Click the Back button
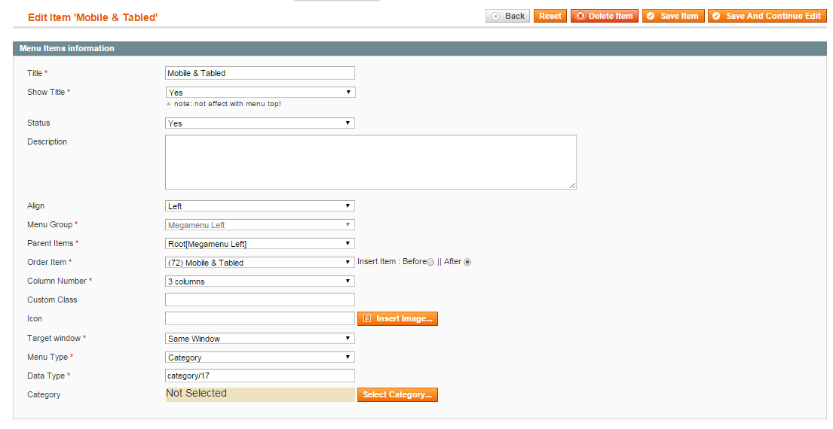 507,16
